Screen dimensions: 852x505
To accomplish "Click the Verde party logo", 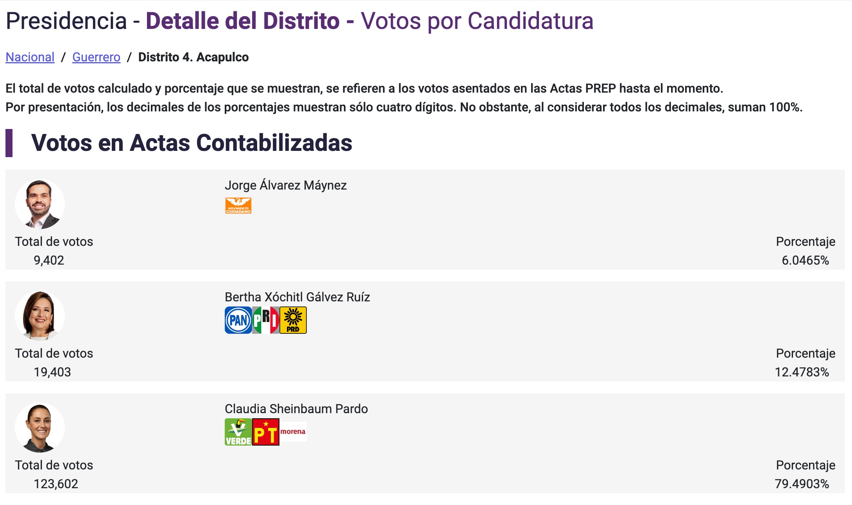I will [238, 432].
